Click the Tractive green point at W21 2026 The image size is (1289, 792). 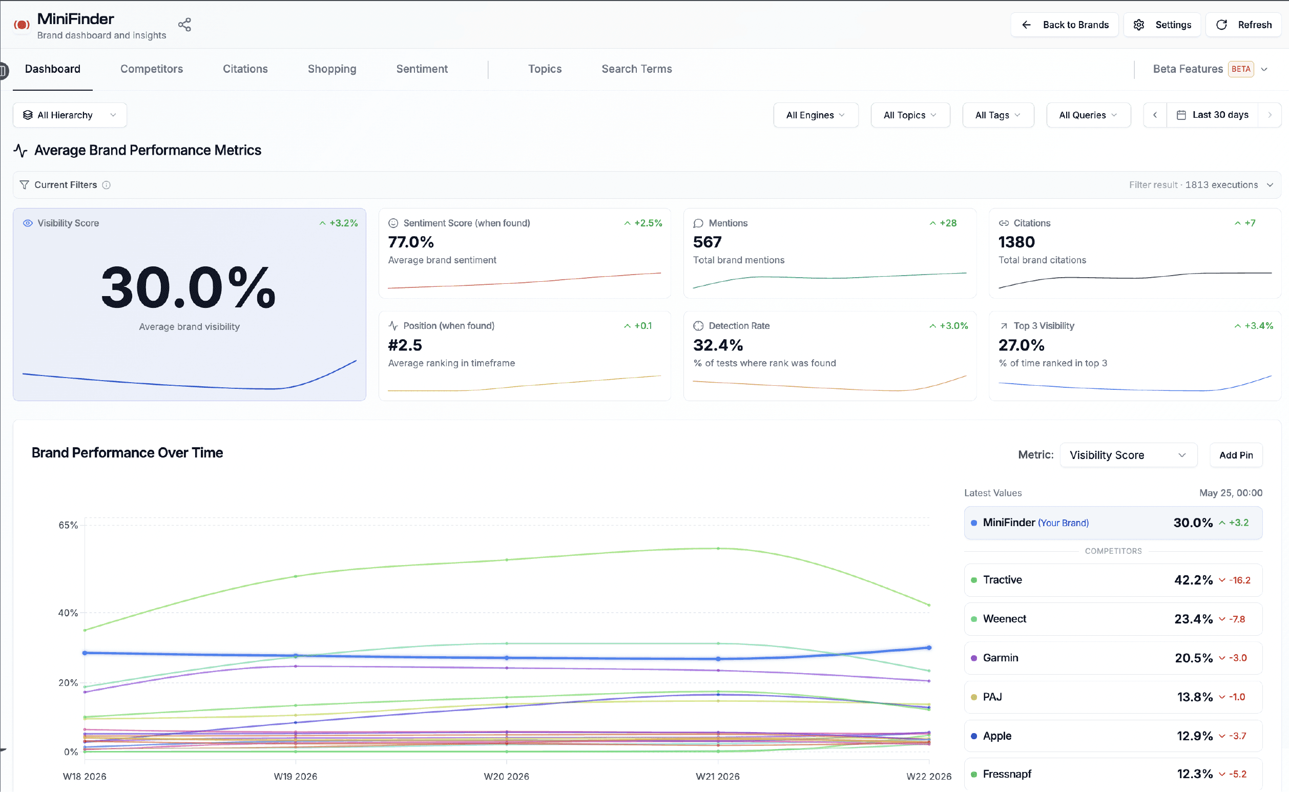click(x=718, y=549)
